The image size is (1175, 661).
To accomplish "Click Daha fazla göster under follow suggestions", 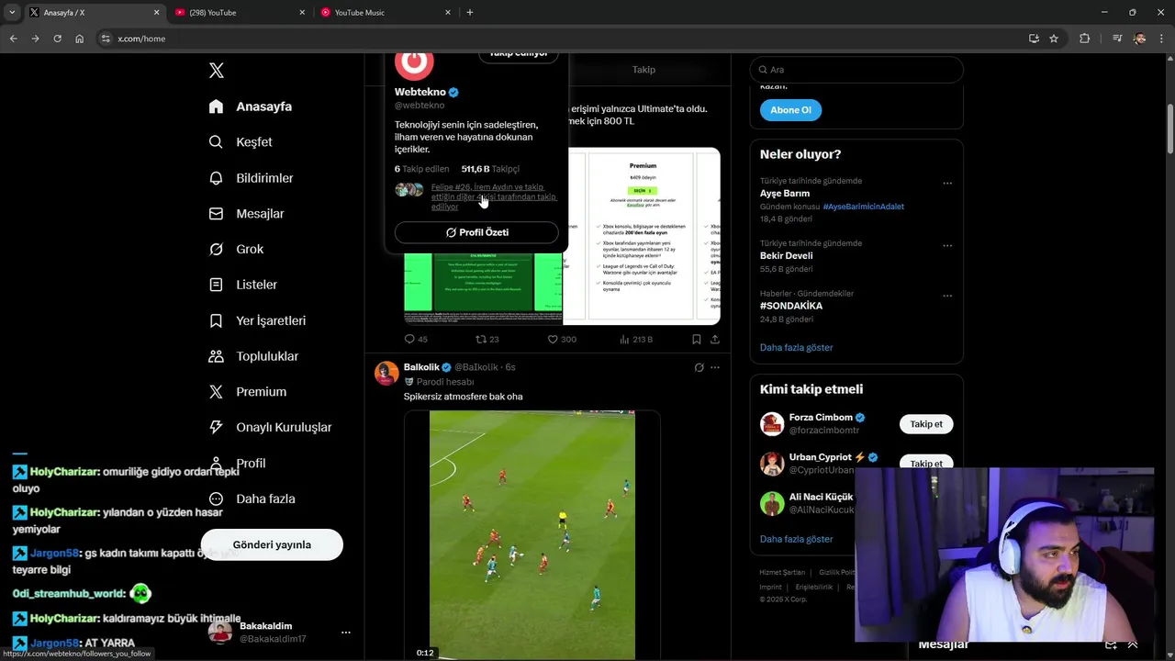I will [797, 539].
